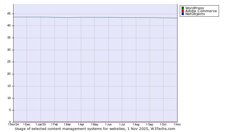Select the Adobe Commerce legend label
Viewport: 238px width, 132px height.
201,11
